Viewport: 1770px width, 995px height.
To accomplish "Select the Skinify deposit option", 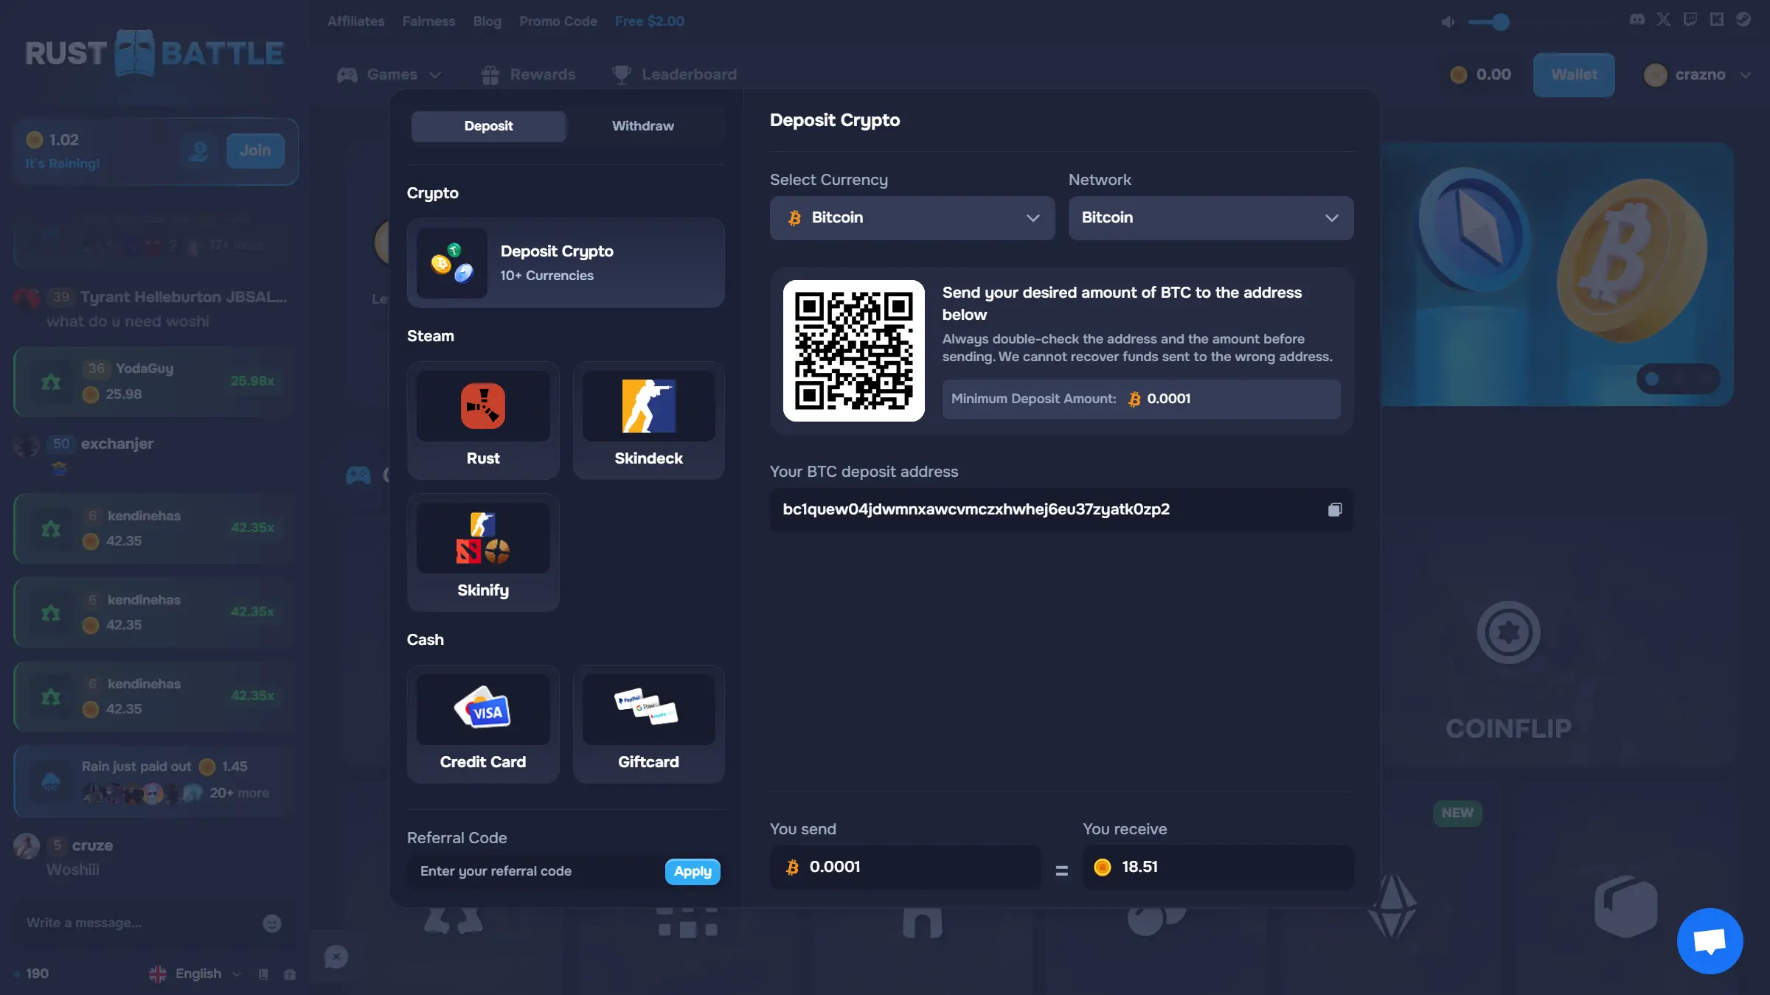I will click(x=483, y=552).
